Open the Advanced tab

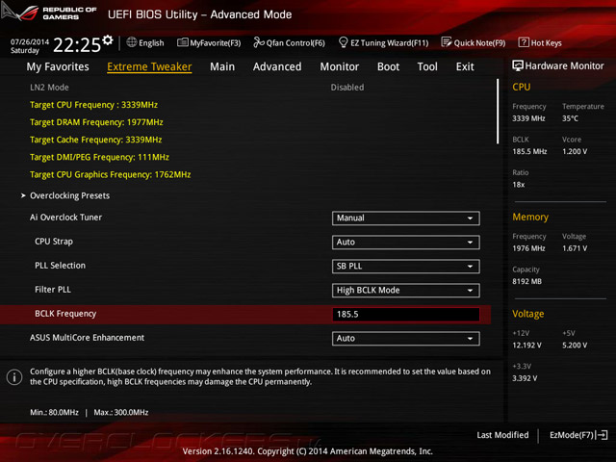(x=277, y=66)
